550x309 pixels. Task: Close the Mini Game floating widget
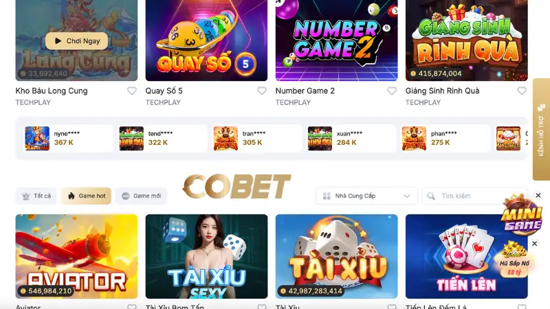pos(538,195)
